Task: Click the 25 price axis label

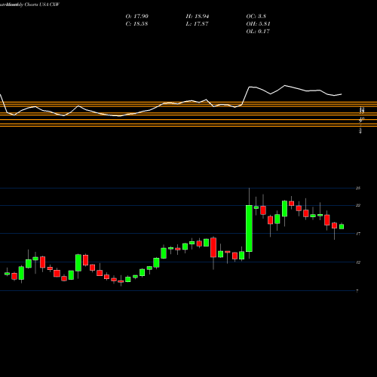Action: [x=358, y=188]
